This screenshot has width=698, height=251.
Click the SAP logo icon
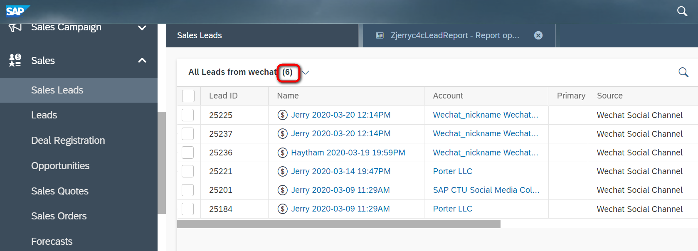pyautogui.click(x=18, y=10)
